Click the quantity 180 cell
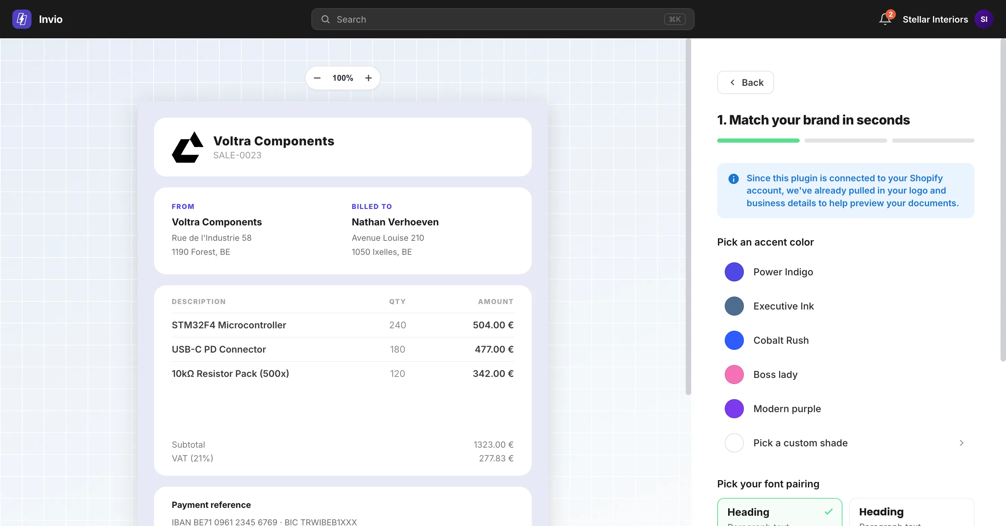Viewport: 1006px width, 526px height. pos(398,349)
